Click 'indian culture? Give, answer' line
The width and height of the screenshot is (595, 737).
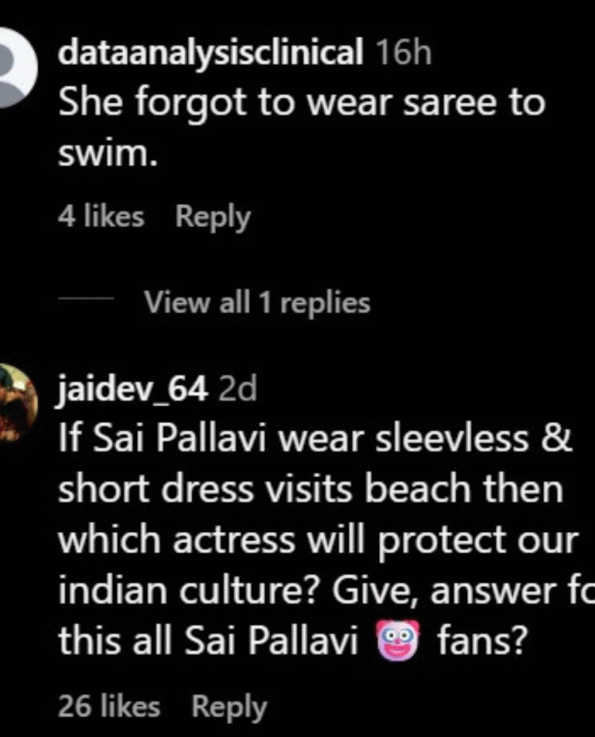click(326, 590)
